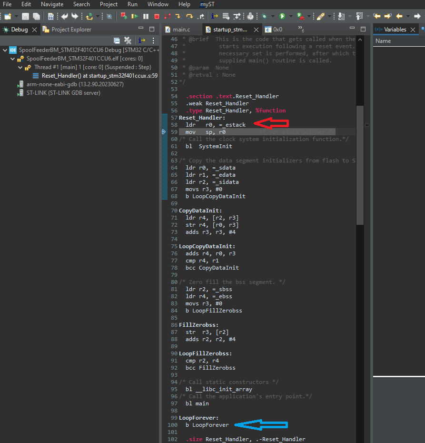Select the Project Explorer tab

(x=71, y=30)
